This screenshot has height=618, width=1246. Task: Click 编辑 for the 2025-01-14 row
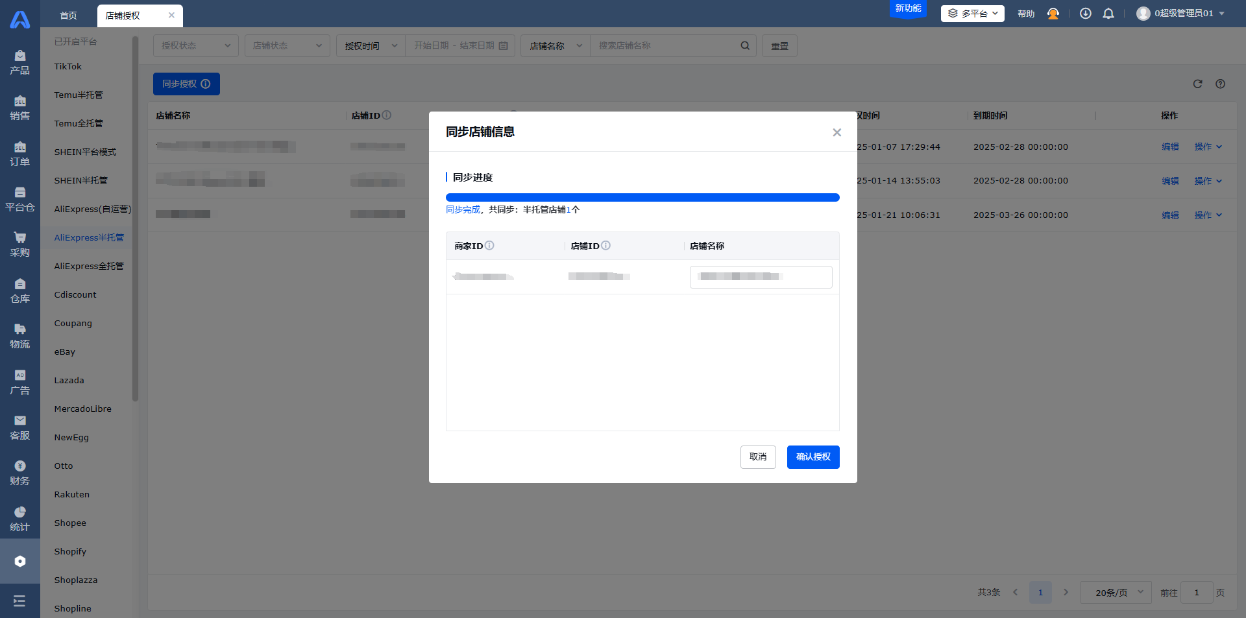point(1170,180)
